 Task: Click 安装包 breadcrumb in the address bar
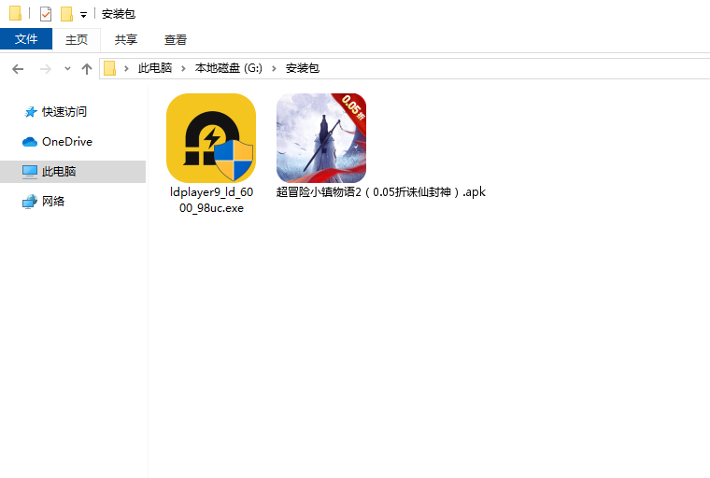303,68
